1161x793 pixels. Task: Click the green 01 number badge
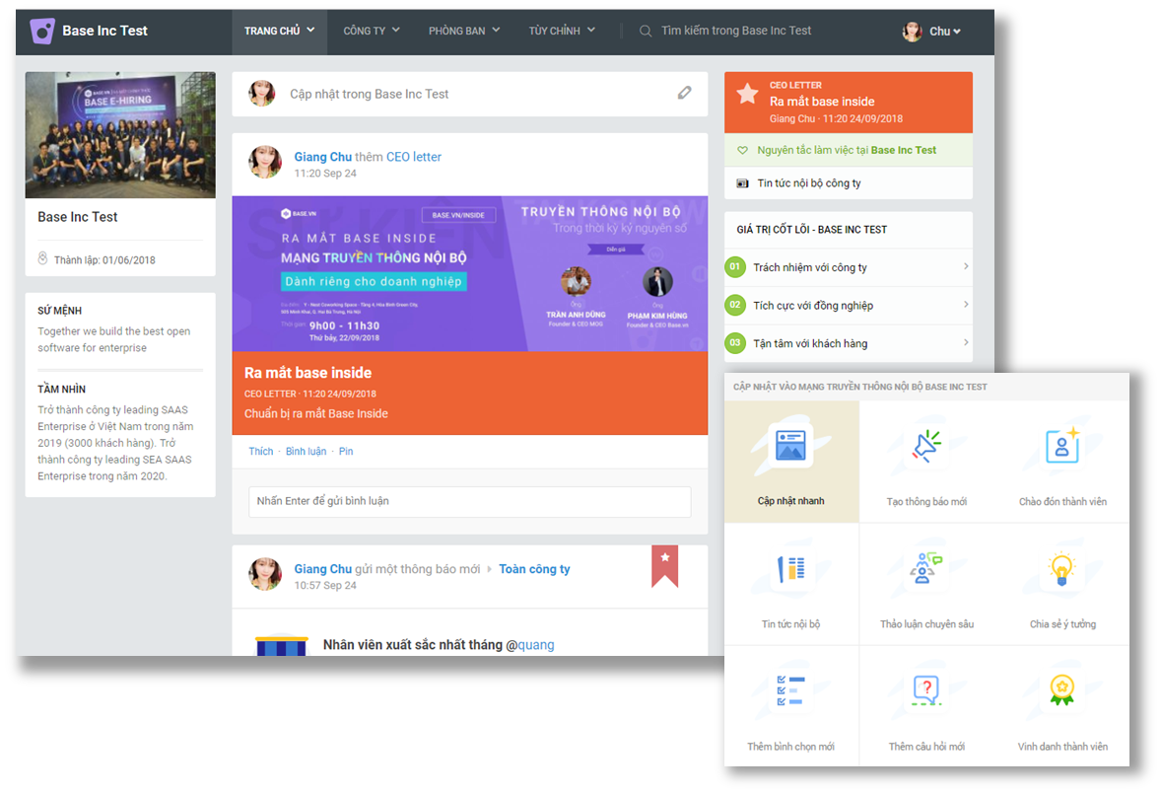pos(735,267)
